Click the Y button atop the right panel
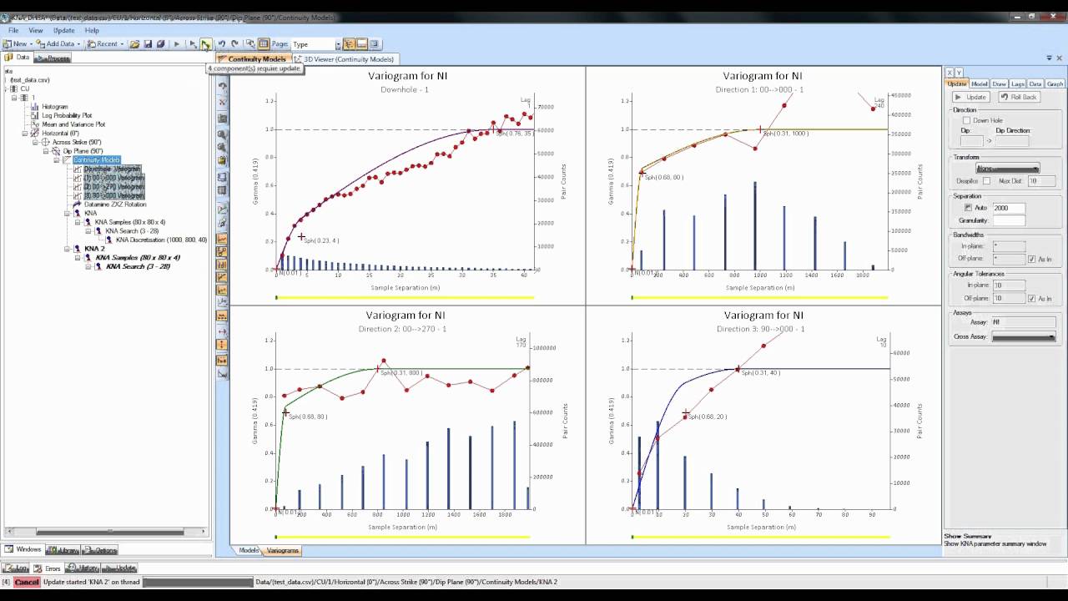 click(x=959, y=73)
